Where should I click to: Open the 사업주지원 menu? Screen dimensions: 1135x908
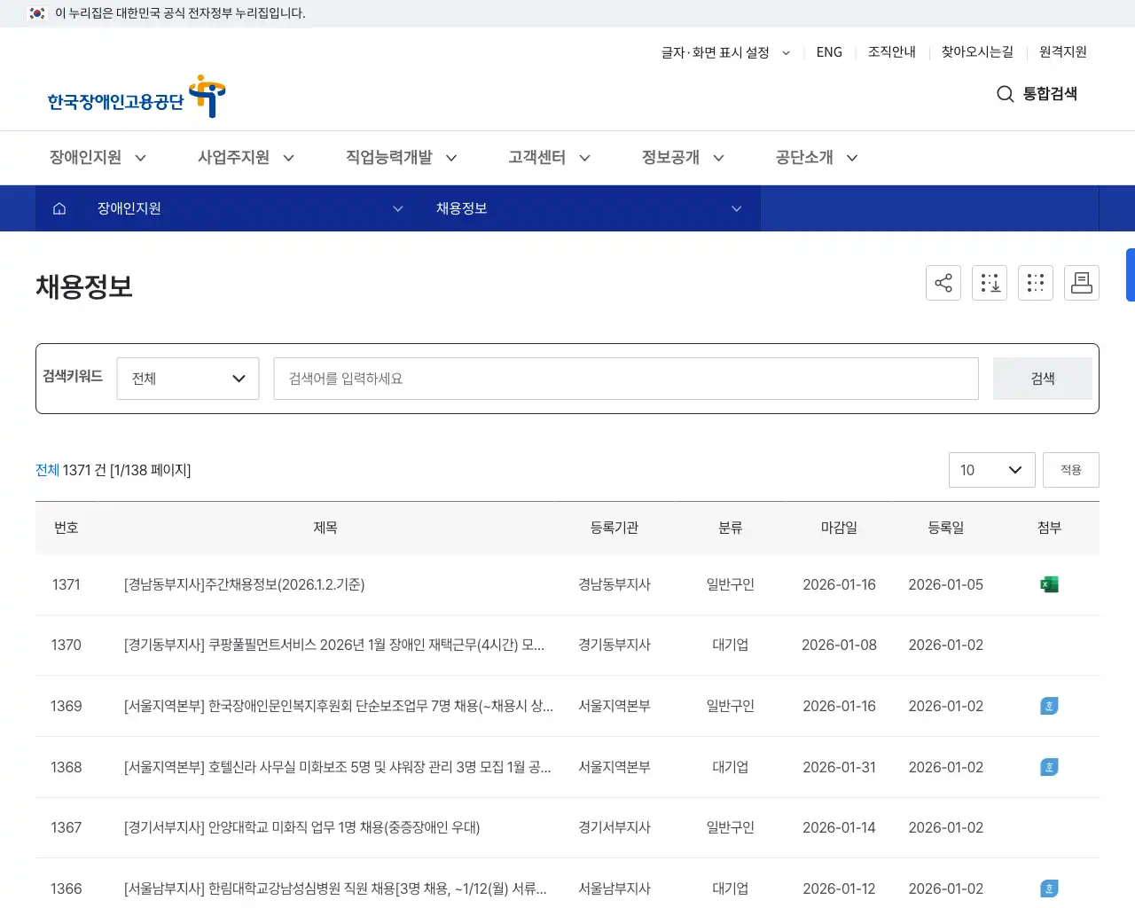click(234, 157)
